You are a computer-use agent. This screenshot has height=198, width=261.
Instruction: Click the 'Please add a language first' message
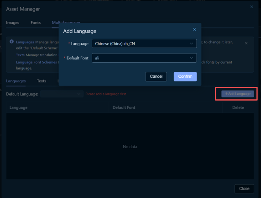tap(106, 94)
